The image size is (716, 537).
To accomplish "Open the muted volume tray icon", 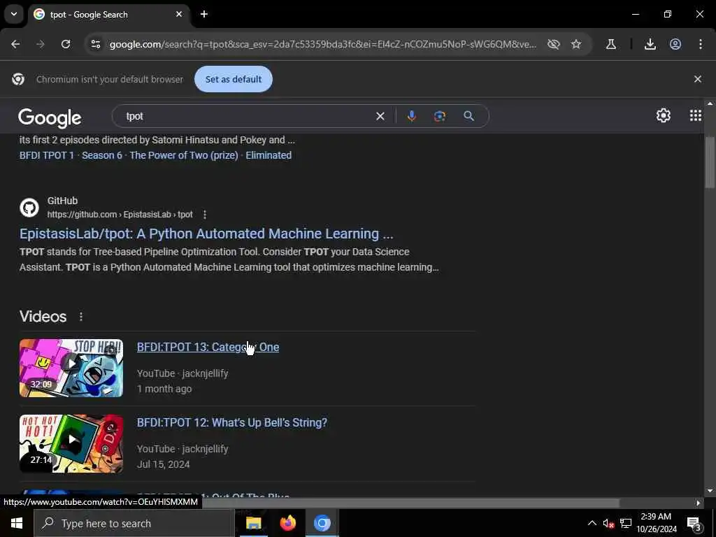I will [608, 523].
